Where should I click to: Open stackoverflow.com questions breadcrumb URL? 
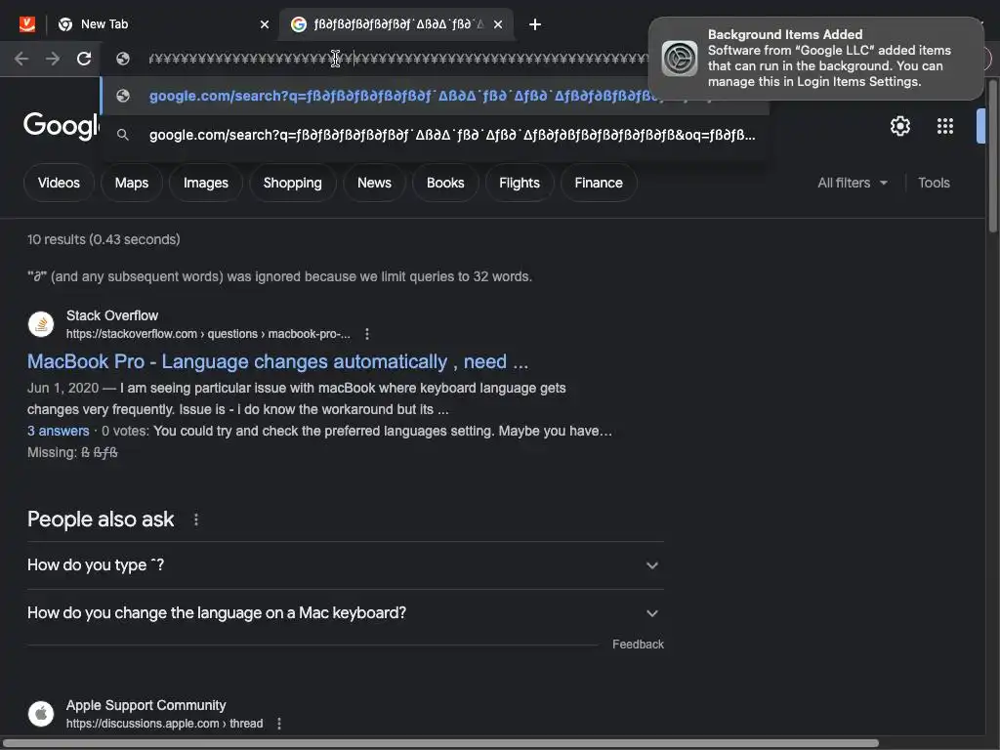[x=208, y=334]
